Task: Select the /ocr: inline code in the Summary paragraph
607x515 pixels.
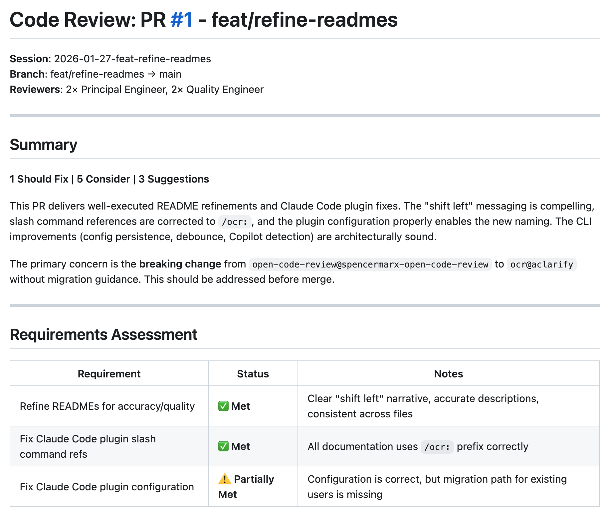Action: (x=235, y=221)
